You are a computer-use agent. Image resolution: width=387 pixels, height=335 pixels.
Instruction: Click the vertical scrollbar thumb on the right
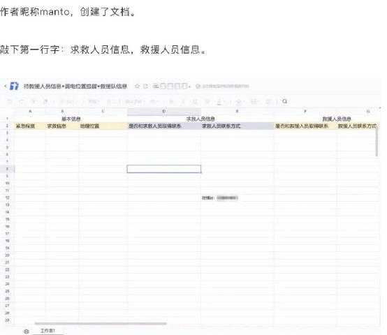pyautogui.click(x=377, y=141)
